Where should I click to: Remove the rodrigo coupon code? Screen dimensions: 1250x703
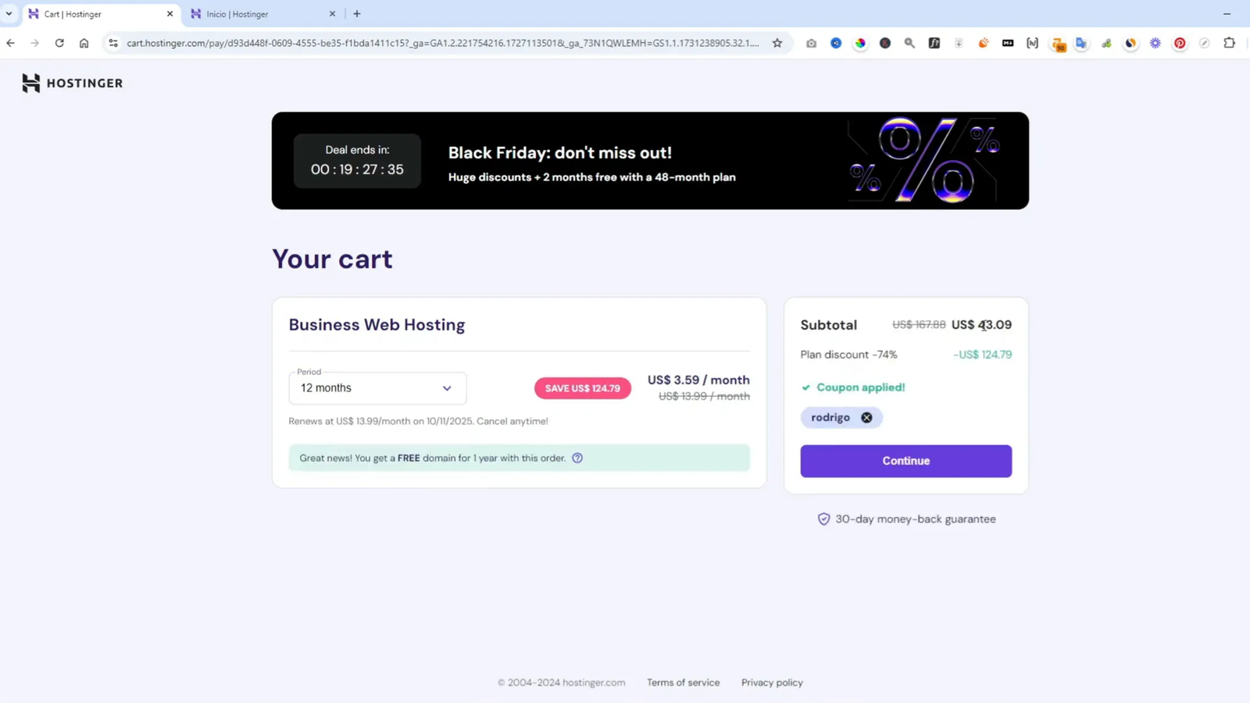click(x=866, y=418)
